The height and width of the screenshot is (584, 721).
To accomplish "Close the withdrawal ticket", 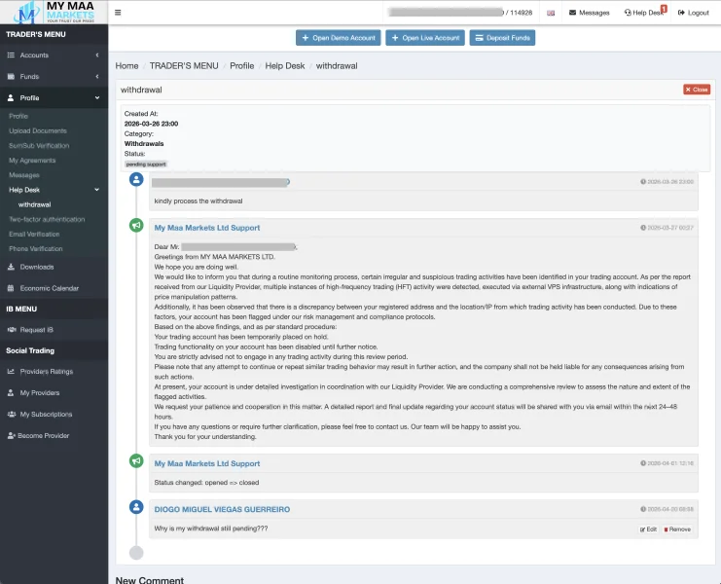I will (697, 90).
